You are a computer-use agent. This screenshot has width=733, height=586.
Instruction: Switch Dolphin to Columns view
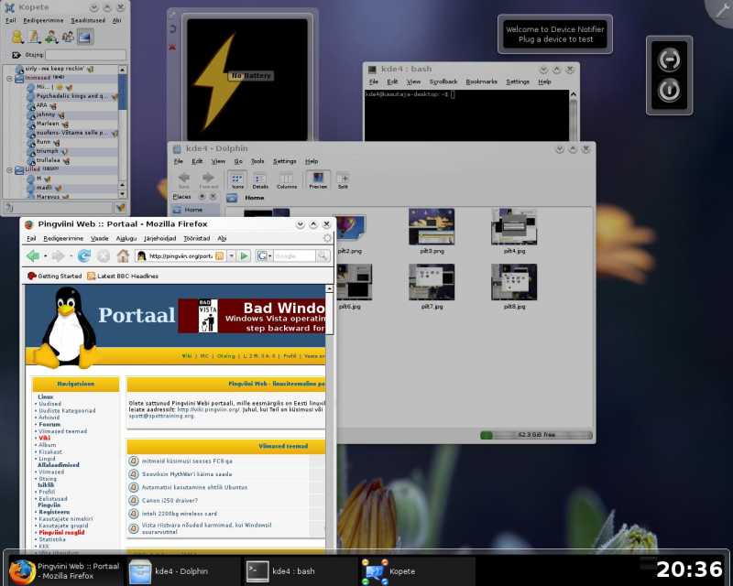[287, 180]
